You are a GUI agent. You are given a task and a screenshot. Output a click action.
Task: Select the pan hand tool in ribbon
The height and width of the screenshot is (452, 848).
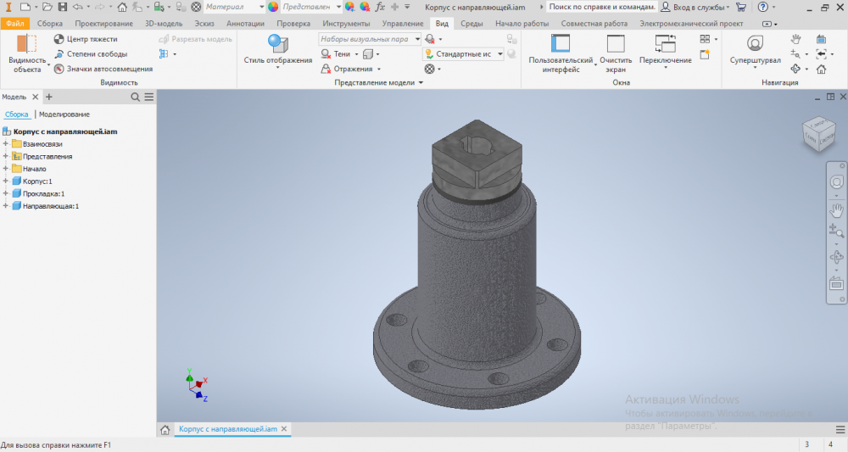[795, 39]
